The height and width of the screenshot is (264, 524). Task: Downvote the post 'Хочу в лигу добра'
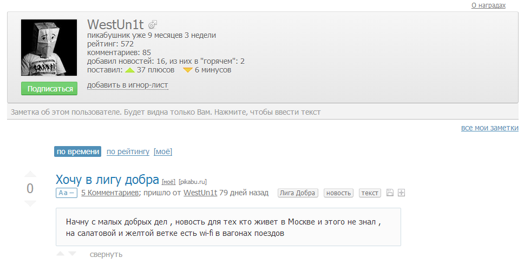click(x=30, y=203)
